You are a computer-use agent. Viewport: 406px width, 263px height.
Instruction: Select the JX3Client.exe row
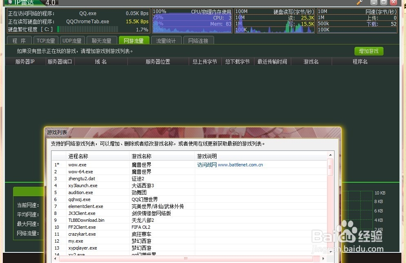pos(189,213)
